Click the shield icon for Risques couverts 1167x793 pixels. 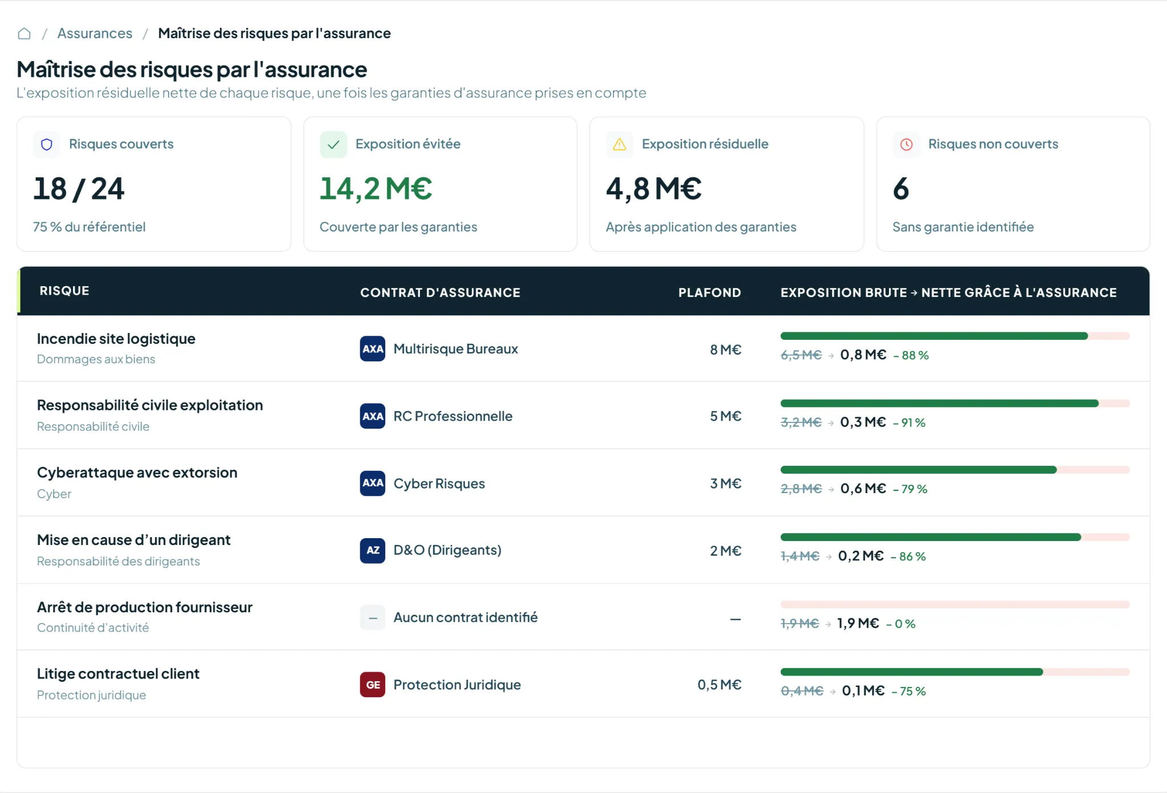(47, 144)
